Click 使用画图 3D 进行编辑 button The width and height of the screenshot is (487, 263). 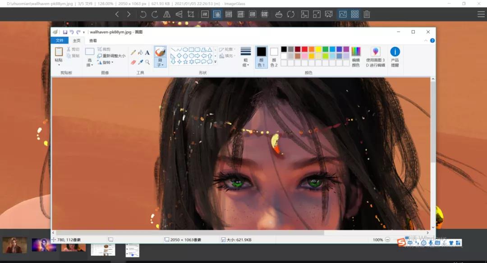point(375,57)
